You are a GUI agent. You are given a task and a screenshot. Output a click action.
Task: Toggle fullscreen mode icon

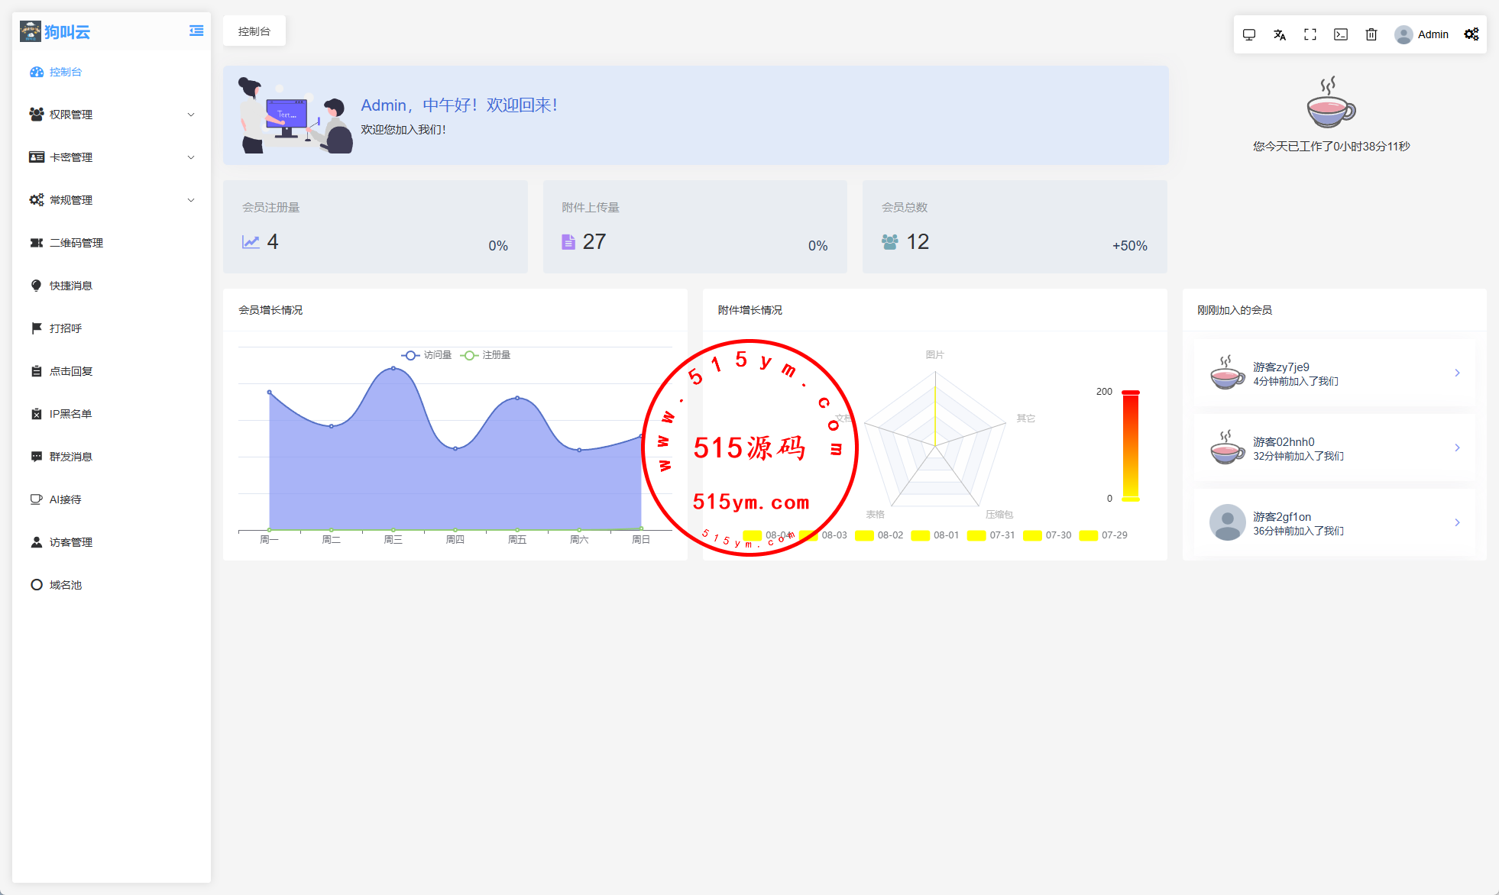(x=1310, y=34)
